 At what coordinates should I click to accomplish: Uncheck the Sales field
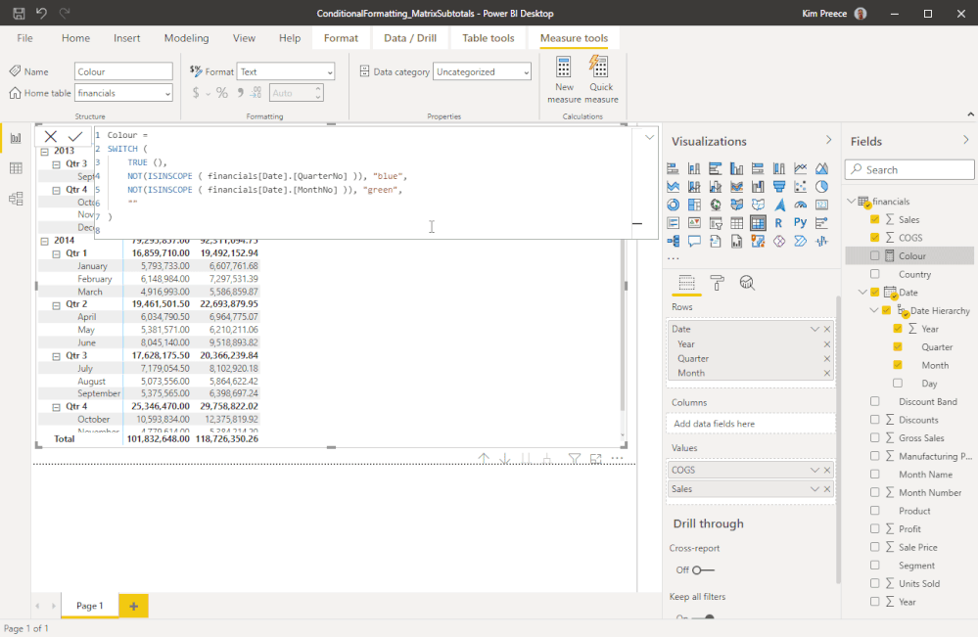click(x=874, y=219)
